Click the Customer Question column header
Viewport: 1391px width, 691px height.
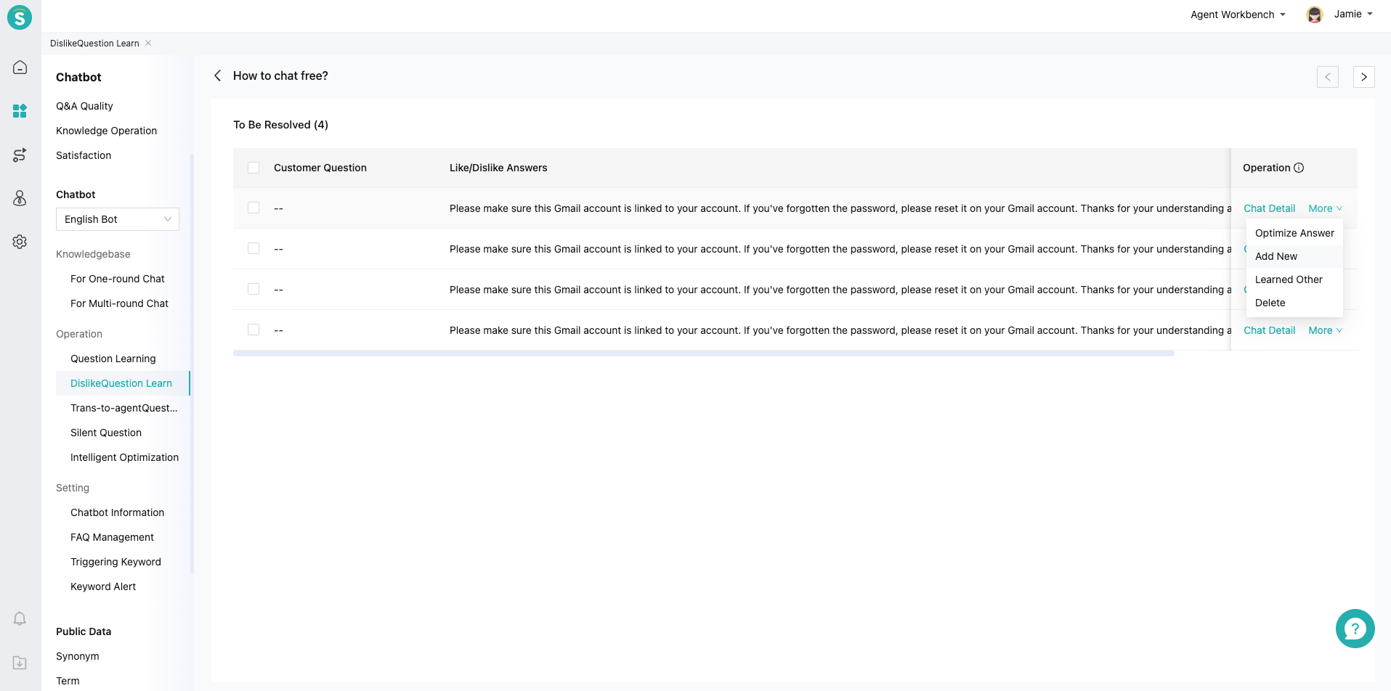coord(320,168)
